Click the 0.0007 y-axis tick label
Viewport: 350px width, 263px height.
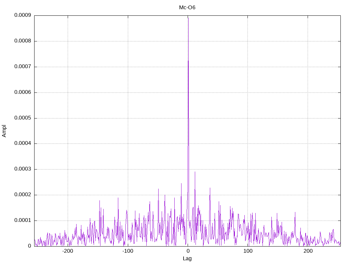click(x=23, y=67)
